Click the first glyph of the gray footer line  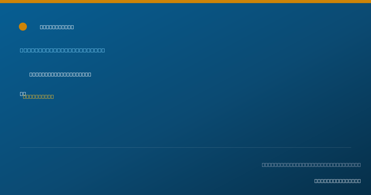(x=263, y=165)
